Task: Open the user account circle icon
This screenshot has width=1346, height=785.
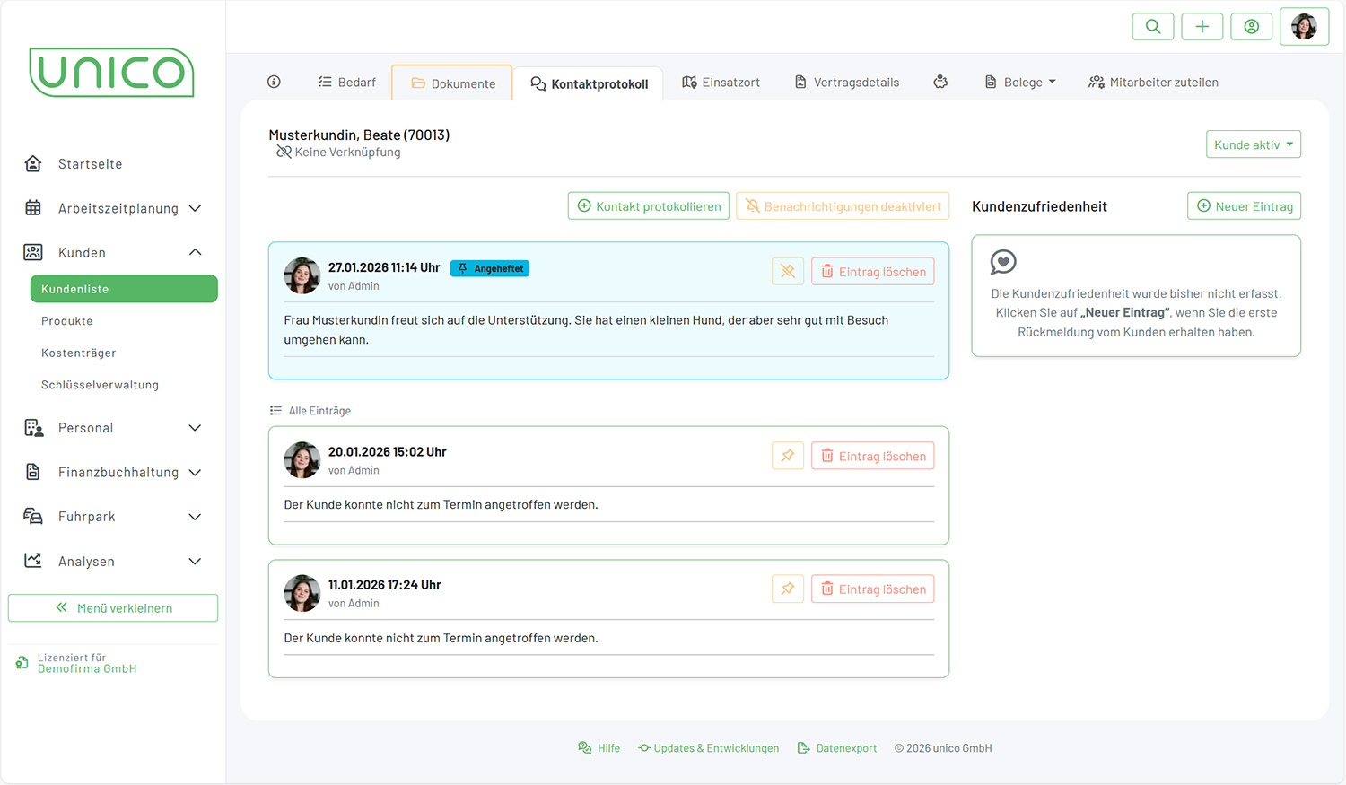Action: [x=1252, y=27]
